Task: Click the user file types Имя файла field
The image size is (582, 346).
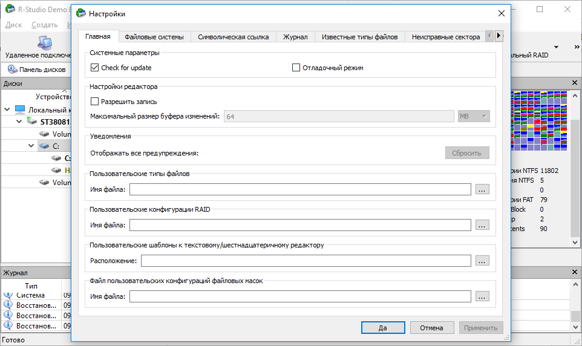Action: point(300,190)
